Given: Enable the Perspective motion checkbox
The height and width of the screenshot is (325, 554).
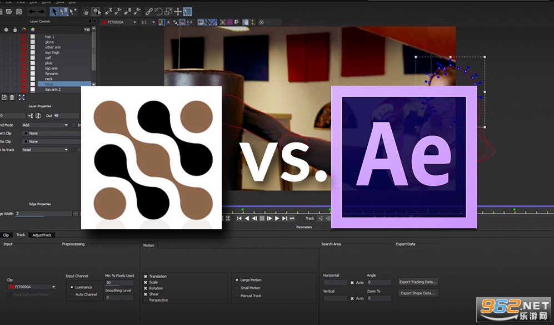Looking at the screenshot, I should tap(145, 300).
